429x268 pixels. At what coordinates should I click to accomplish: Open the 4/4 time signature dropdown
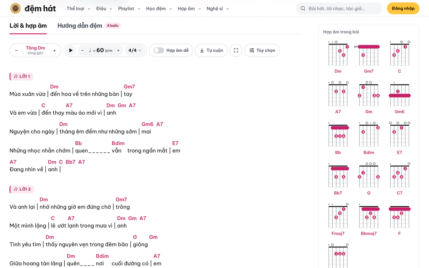point(135,50)
